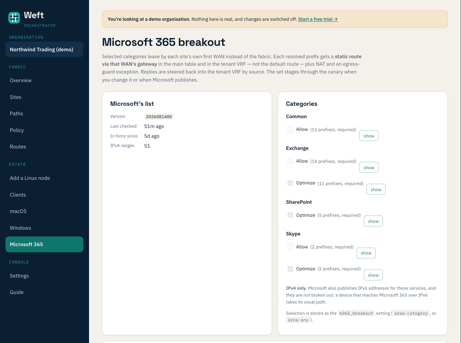
Task: Open the Paths section
Action: pos(44,114)
